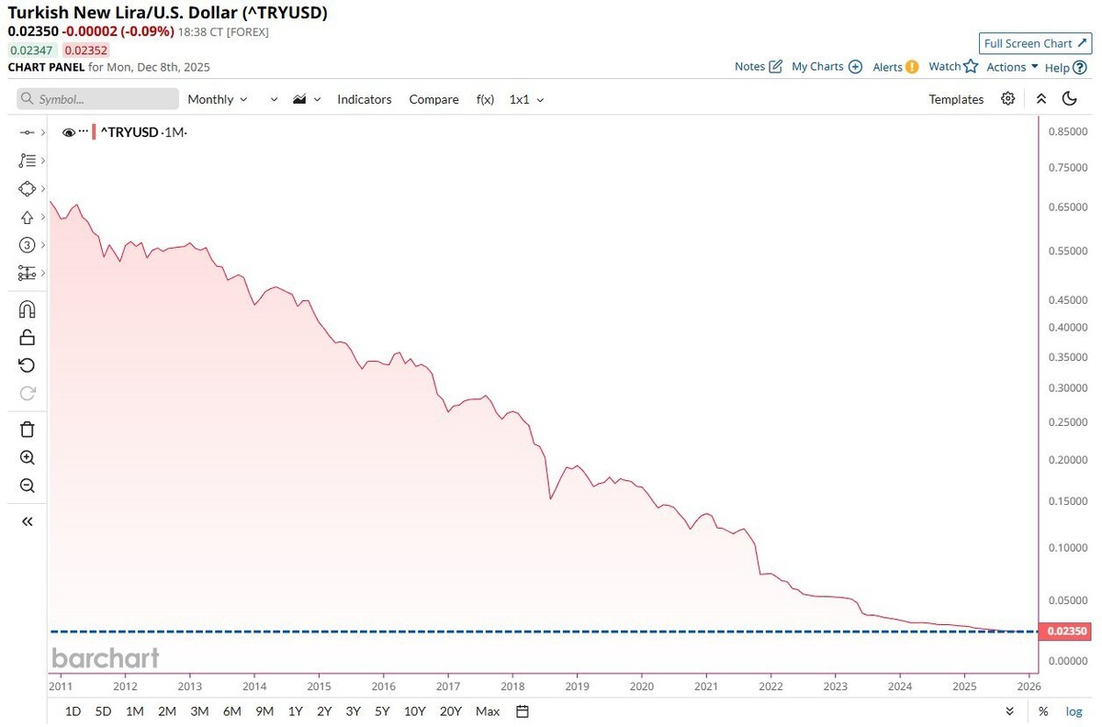
Task: Toggle the percent scale option
Action: (x=1043, y=711)
